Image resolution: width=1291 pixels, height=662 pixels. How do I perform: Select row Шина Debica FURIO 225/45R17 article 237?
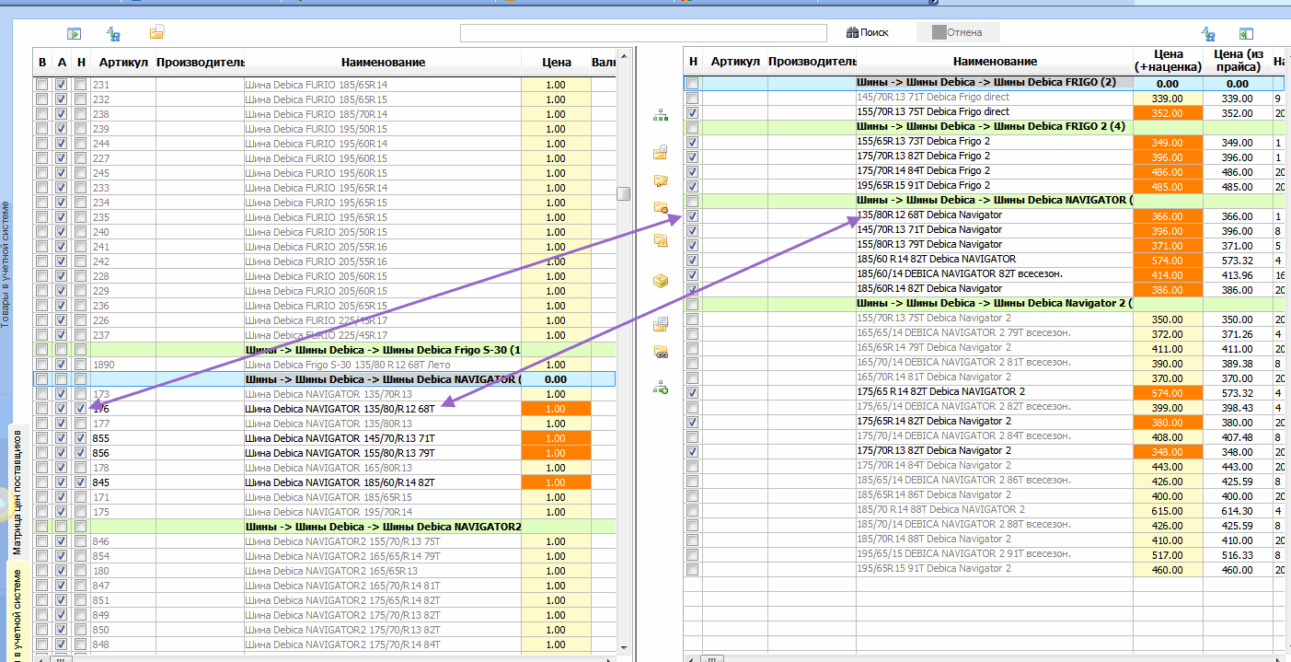pyautogui.click(x=324, y=335)
